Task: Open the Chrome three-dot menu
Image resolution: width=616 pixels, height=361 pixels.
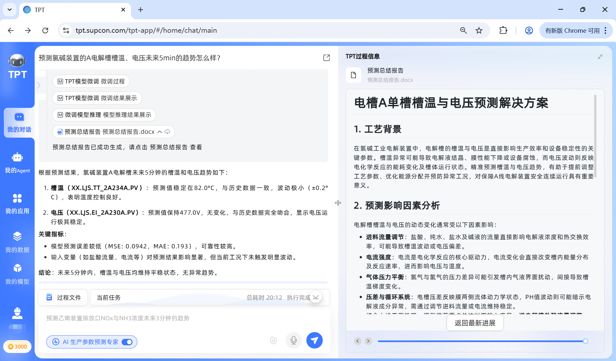Action: (606, 30)
